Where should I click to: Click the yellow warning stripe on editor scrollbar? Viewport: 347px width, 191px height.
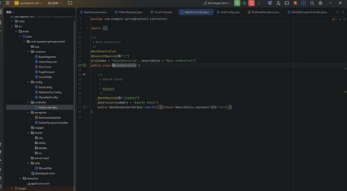coord(345,92)
